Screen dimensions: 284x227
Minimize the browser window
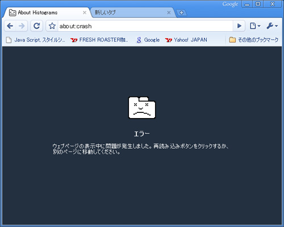click(x=247, y=4)
